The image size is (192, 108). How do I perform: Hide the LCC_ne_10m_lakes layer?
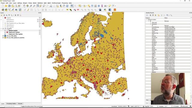pos(3,36)
